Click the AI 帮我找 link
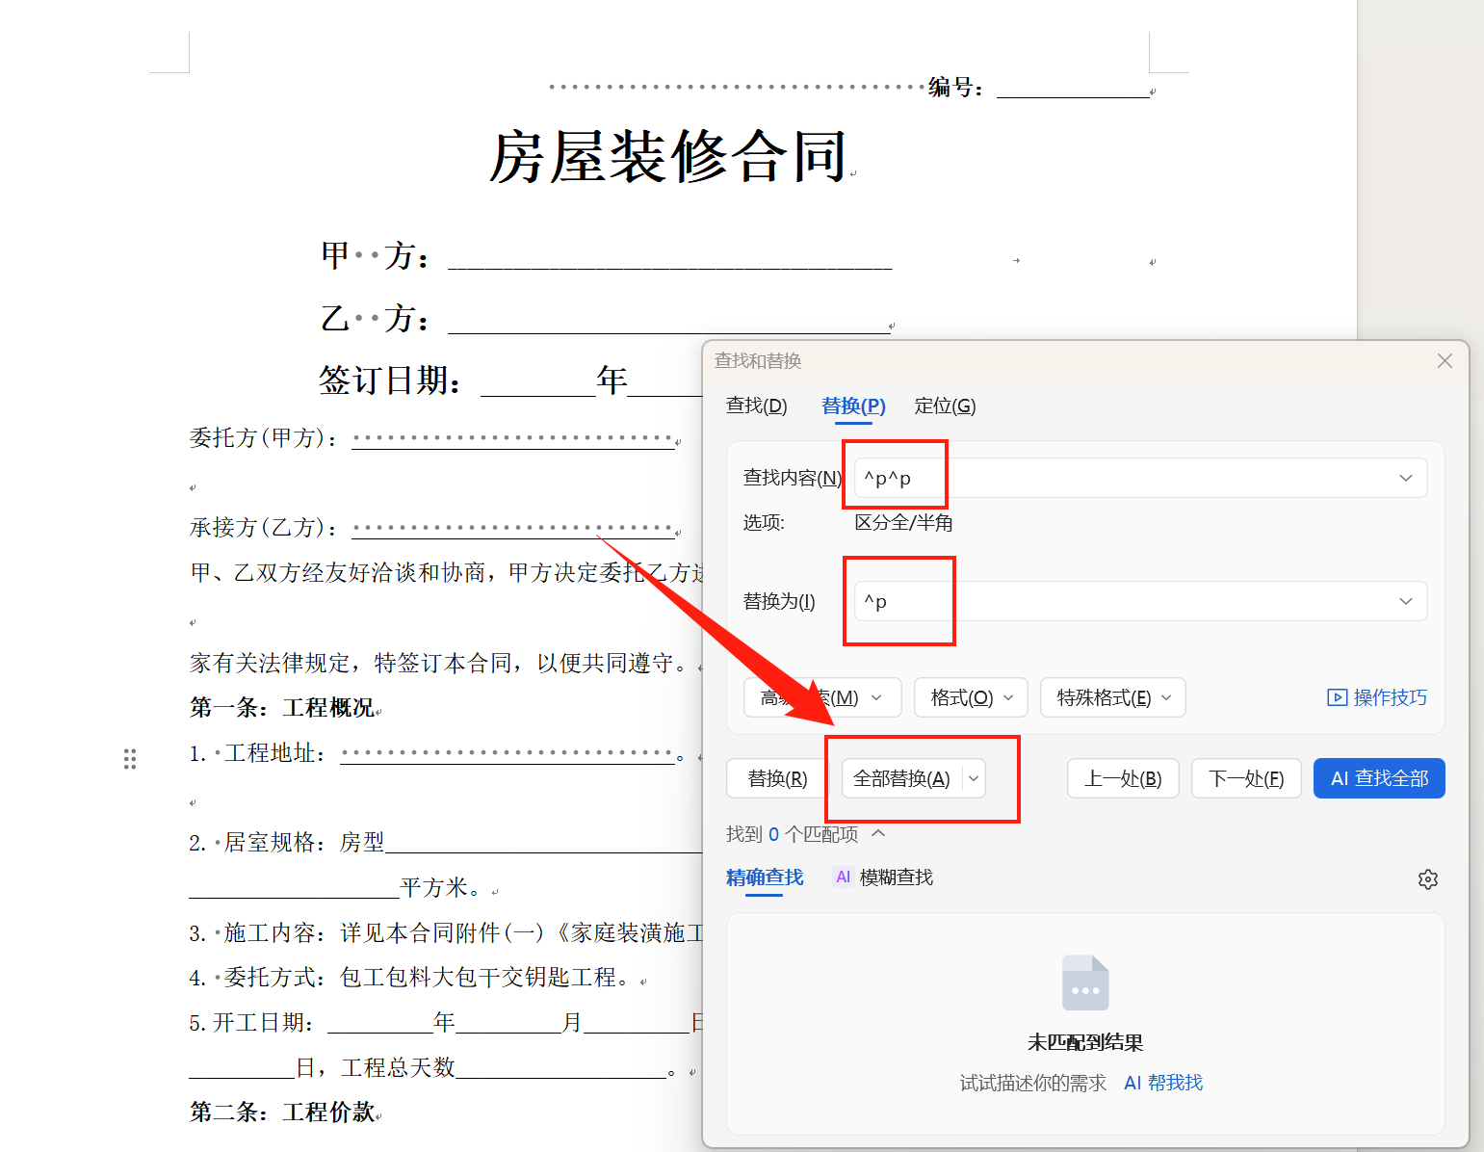 1163,1082
